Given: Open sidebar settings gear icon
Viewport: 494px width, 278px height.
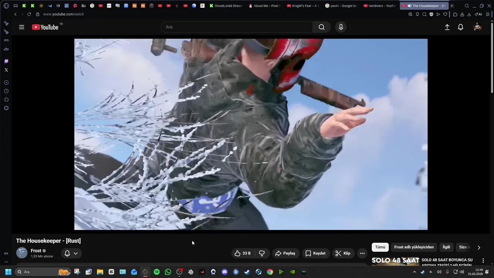Looking at the screenshot, I should (x=6, y=108).
